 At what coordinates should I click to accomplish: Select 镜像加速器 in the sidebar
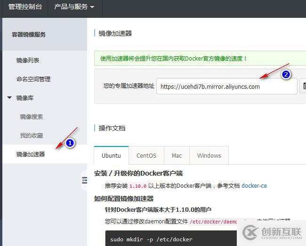tap(31, 154)
